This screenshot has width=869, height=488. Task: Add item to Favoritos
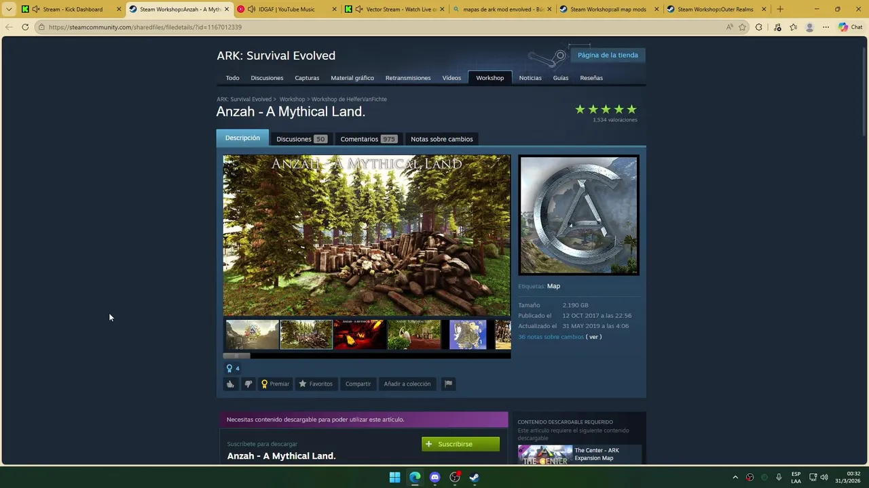tap(316, 384)
